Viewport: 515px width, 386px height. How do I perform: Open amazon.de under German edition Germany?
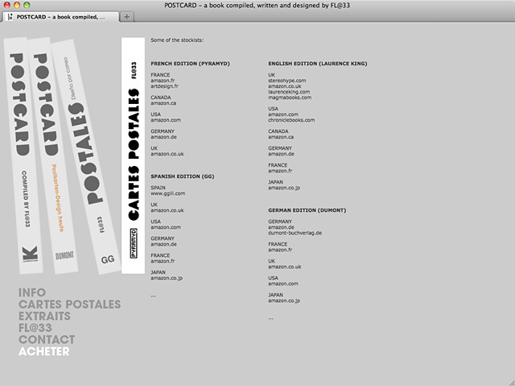pos(281,227)
